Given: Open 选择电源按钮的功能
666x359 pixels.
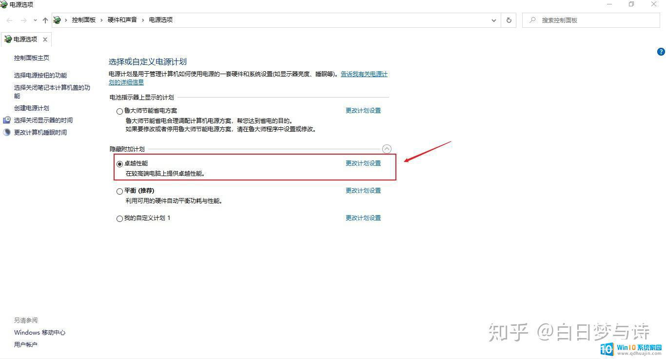Looking at the screenshot, I should tap(40, 75).
